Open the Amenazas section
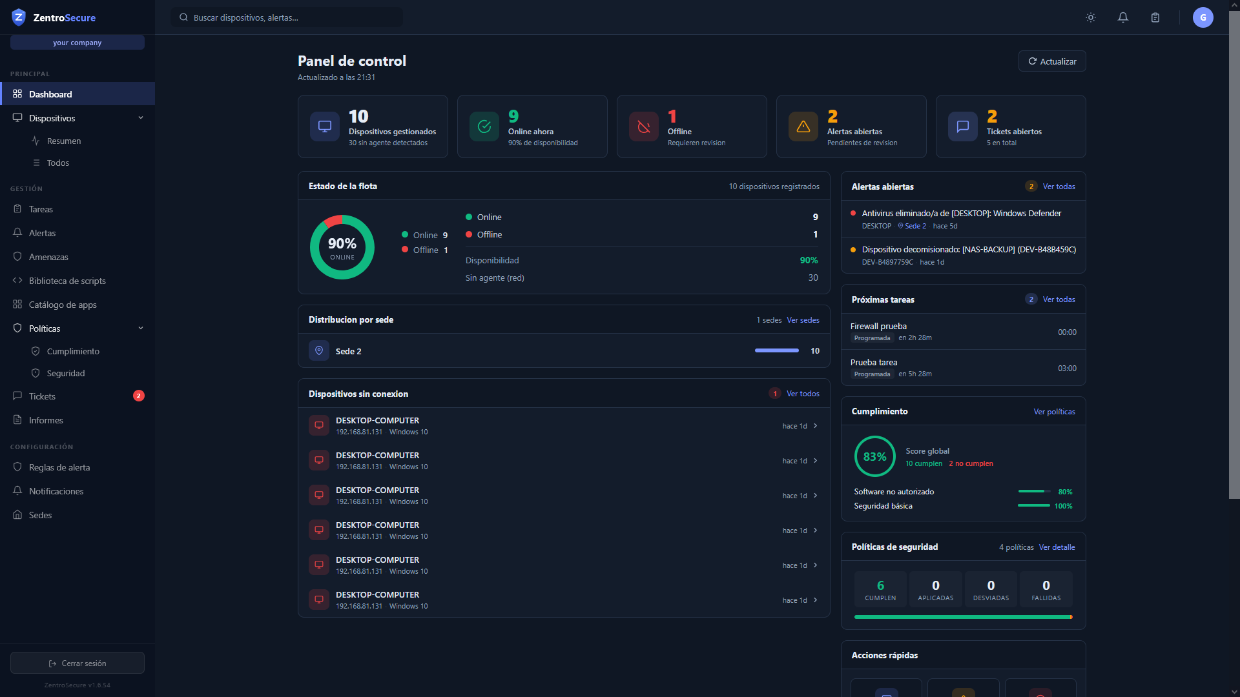 pyautogui.click(x=49, y=257)
